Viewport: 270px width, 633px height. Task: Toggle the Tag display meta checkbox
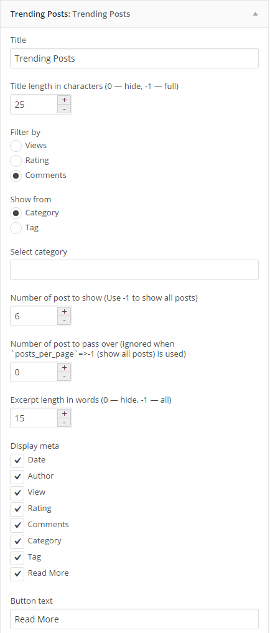(17, 558)
